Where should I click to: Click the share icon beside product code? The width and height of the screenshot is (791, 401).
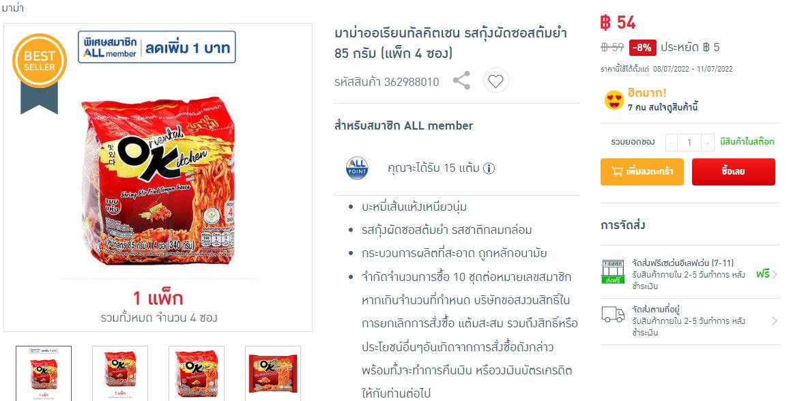coord(461,80)
